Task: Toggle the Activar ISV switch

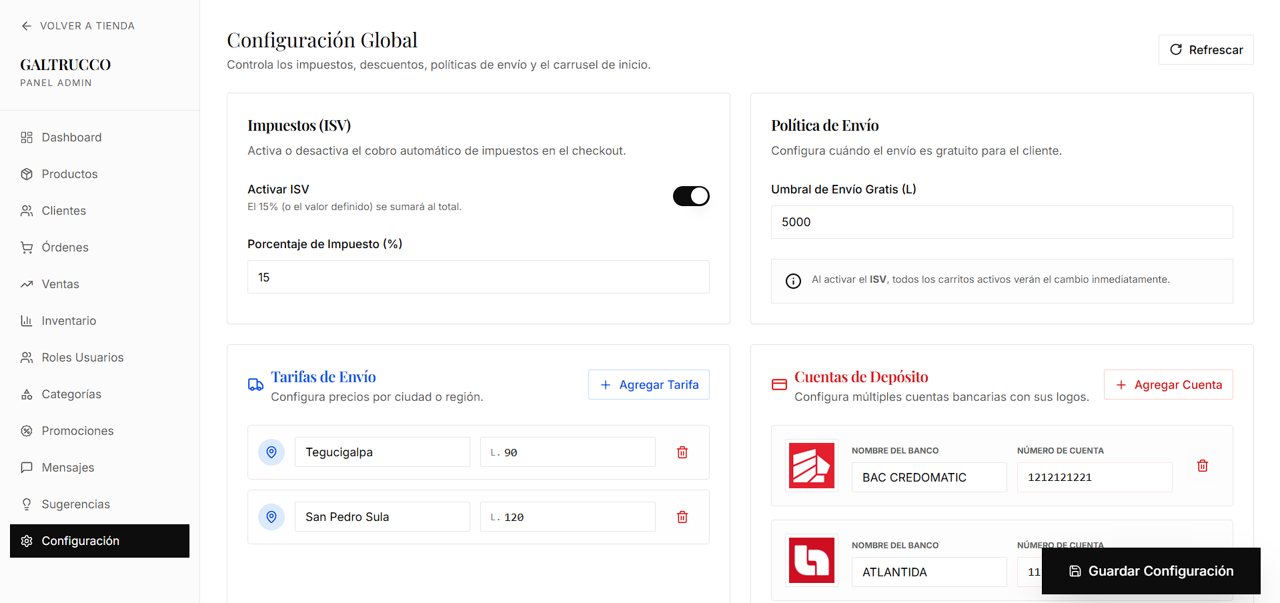Action: click(690, 196)
